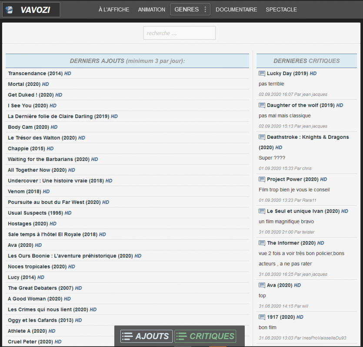Click list icon on CRITIQUES button
The width and height of the screenshot is (363, 347).
[x=181, y=336]
